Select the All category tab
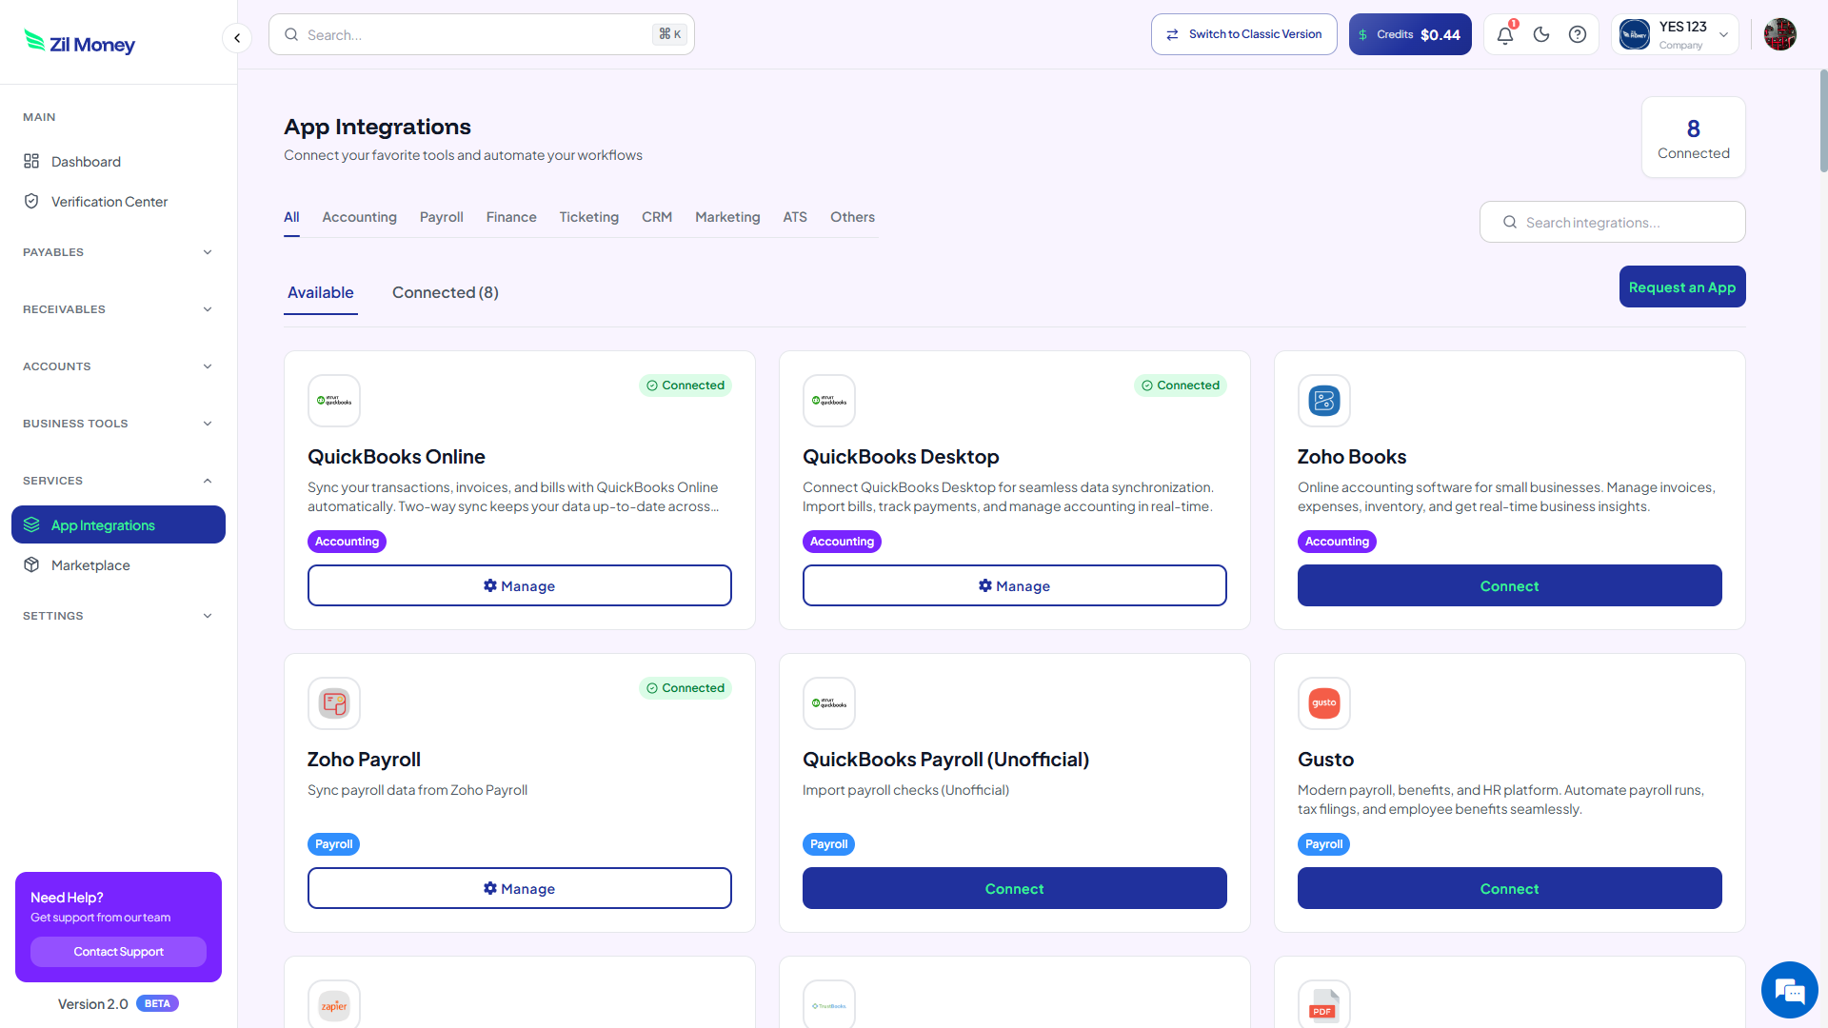 point(291,217)
